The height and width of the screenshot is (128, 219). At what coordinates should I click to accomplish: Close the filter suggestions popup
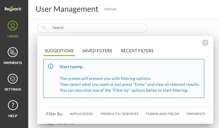tap(205, 43)
